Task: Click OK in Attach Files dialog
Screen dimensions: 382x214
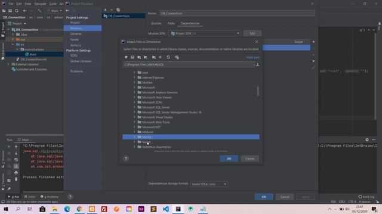Action: point(229,159)
